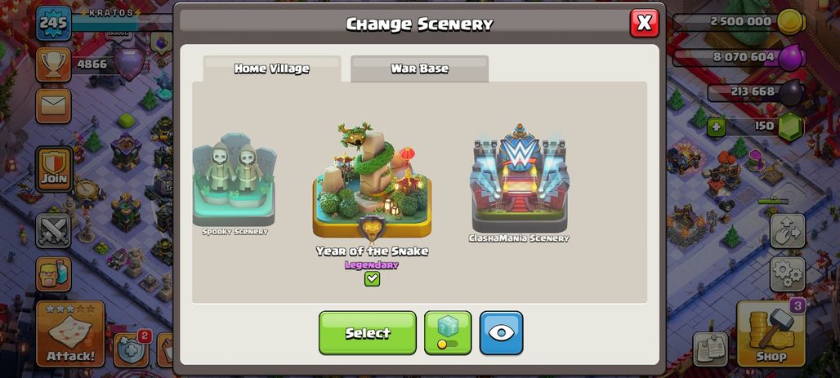Open the Home Village tab
This screenshot has height=378, width=840.
pos(271,69)
